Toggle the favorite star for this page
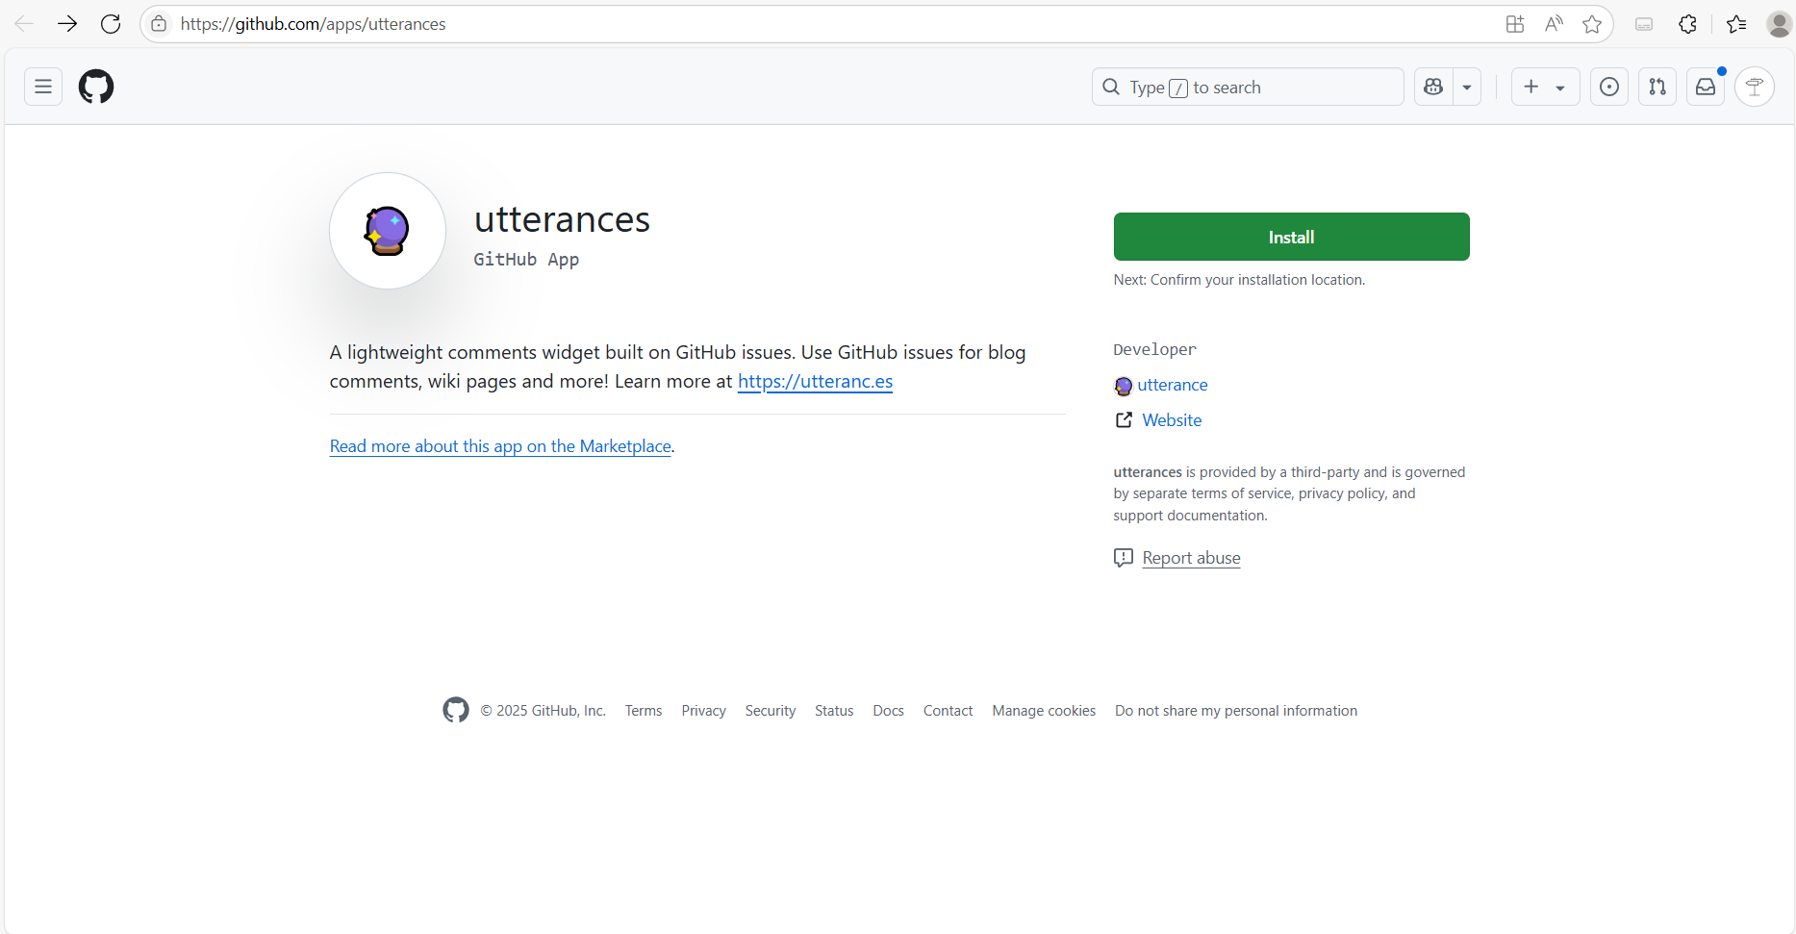This screenshot has width=1796, height=934. (x=1591, y=24)
